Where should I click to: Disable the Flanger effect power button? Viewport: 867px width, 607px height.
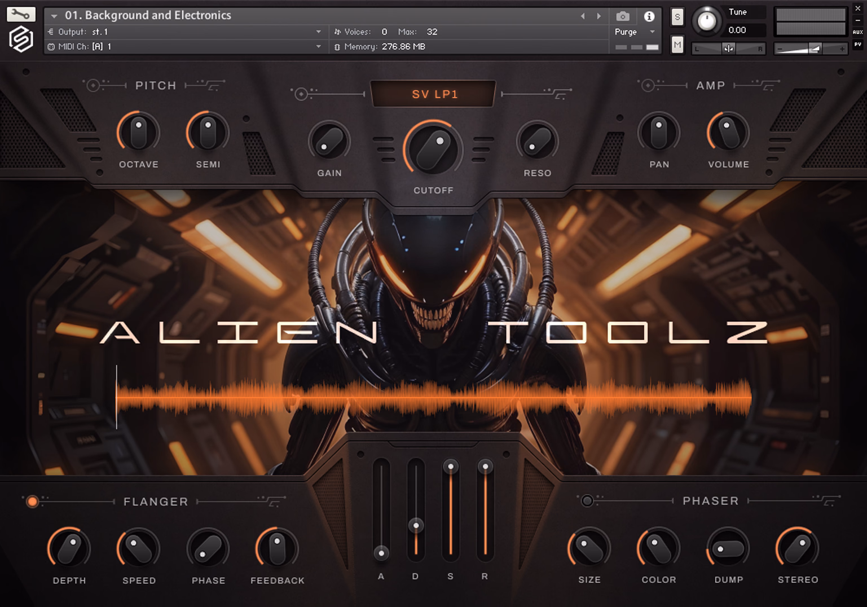tap(33, 502)
